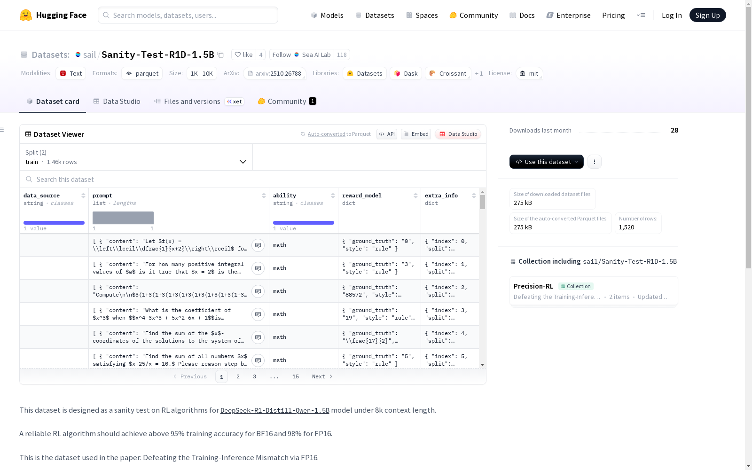Open the left sidebar table of contents icon
This screenshot has height=470, width=752.
pyautogui.click(x=2, y=130)
